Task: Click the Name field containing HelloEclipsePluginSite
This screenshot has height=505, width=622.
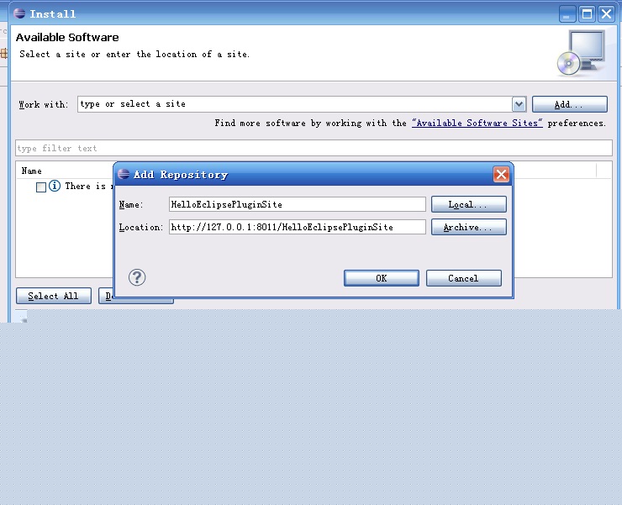Action: [x=297, y=204]
